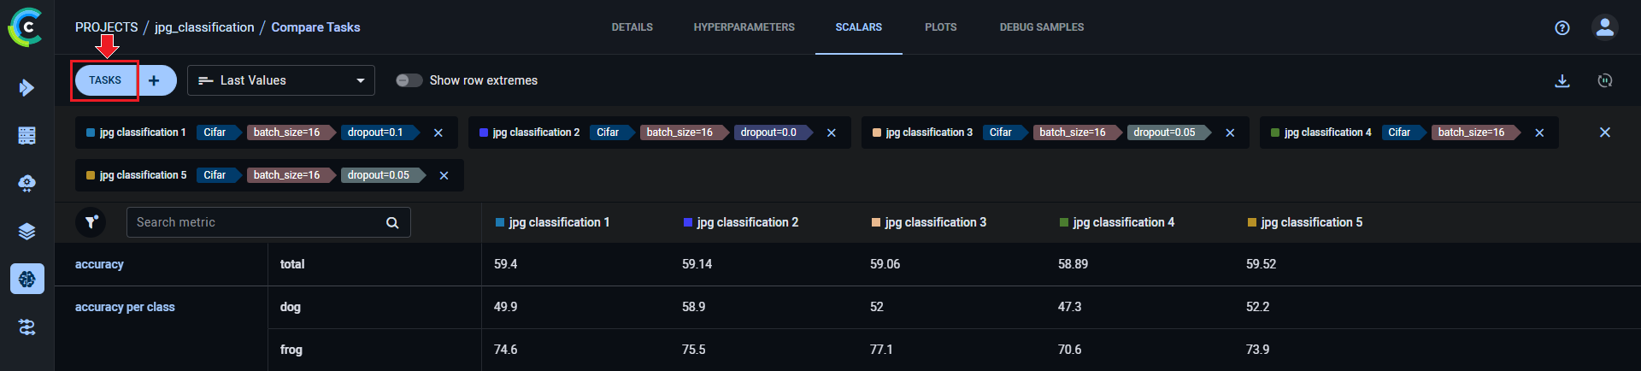Open the user profile avatar

[1604, 27]
